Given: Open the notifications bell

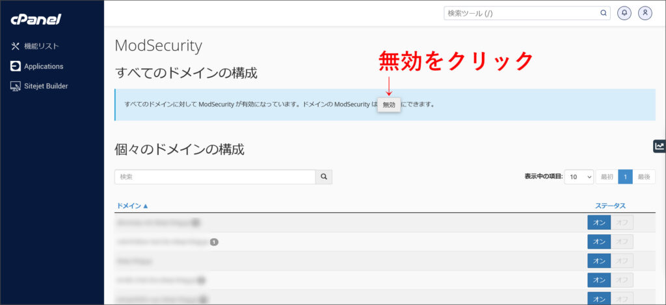Looking at the screenshot, I should pyautogui.click(x=624, y=13).
